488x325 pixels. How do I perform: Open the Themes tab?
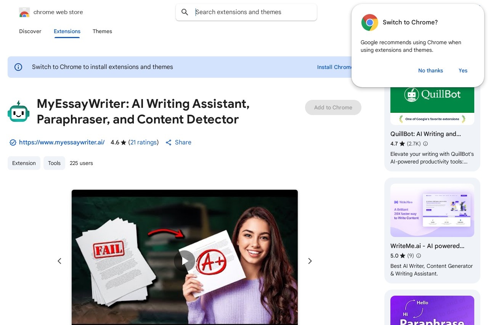coord(102,31)
